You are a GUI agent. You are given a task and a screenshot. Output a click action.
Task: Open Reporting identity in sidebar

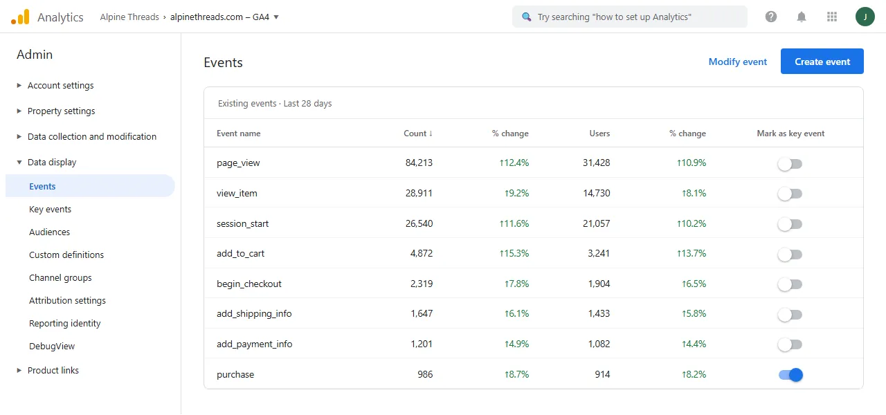(65, 323)
